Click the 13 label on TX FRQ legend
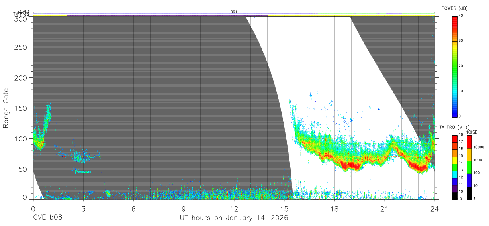Image resolution: width=489 pixels, height=226 pixels. (461, 170)
